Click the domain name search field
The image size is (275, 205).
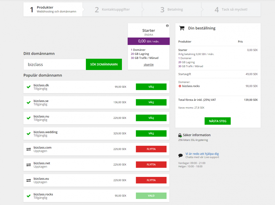click(55, 64)
